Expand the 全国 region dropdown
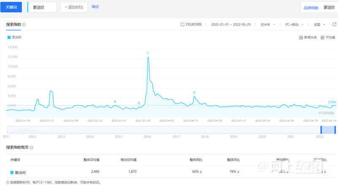 pos(319,24)
